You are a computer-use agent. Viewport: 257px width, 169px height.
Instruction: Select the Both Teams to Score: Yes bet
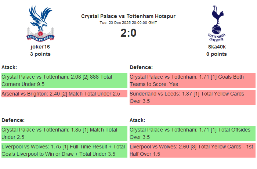[192, 80]
